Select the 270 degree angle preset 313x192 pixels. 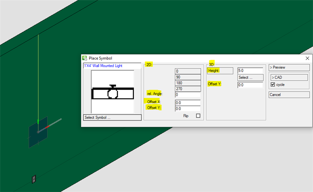pos(188,89)
